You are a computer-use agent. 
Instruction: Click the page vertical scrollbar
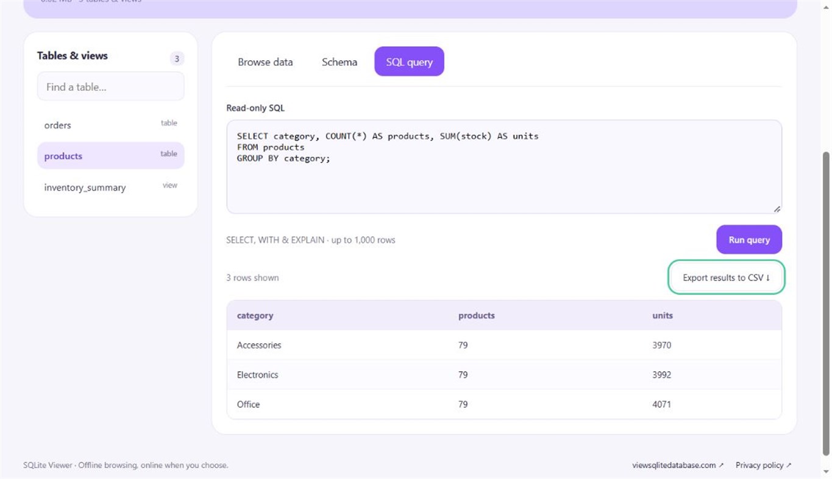tap(827, 303)
